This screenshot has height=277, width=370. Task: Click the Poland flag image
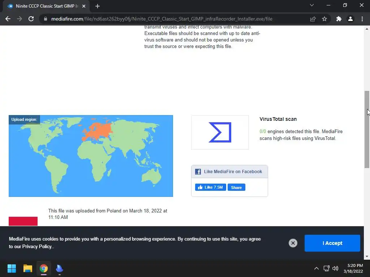click(x=23, y=221)
